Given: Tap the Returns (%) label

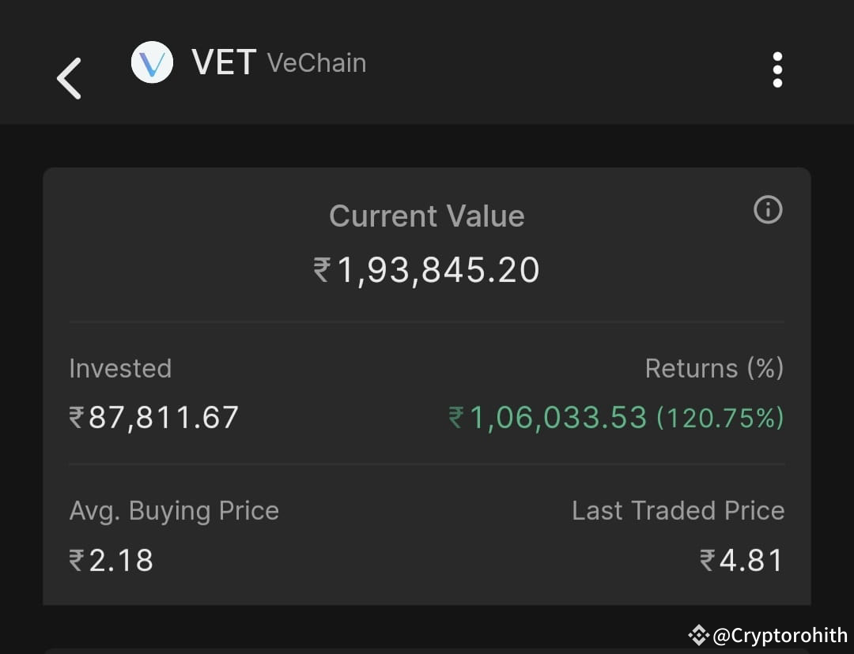Looking at the screenshot, I should [714, 368].
